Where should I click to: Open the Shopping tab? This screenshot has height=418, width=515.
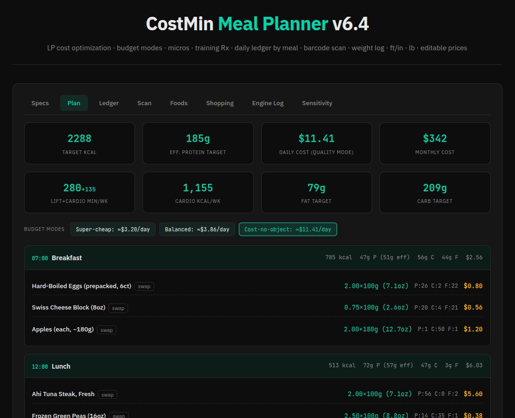point(220,103)
